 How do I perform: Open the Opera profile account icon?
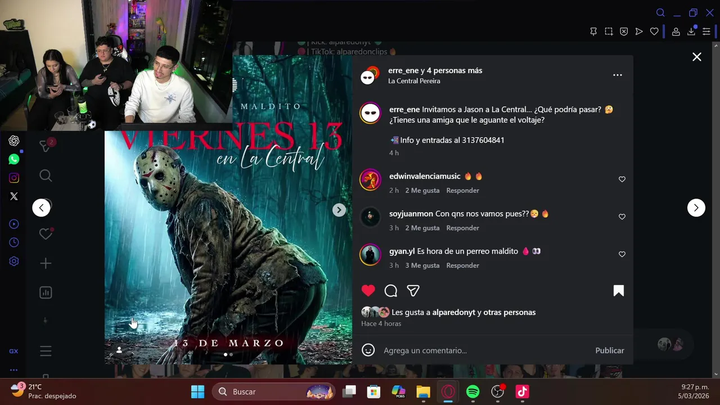coord(676,31)
